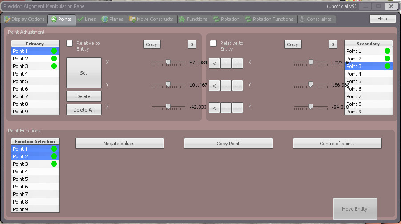Viewport: 401px width, 224px height.
Task: Enable secondary Relative to Entity checkbox
Action: [x=213, y=43]
